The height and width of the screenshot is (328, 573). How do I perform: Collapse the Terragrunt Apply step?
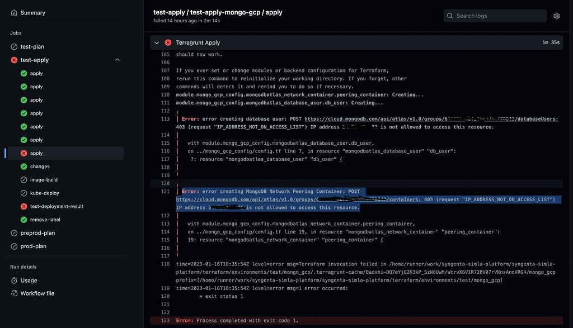pos(157,42)
